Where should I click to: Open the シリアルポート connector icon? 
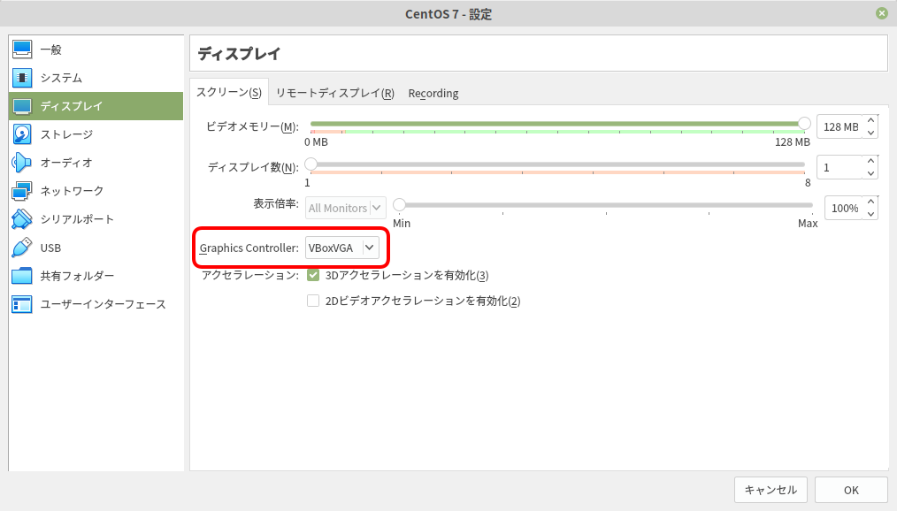pyautogui.click(x=23, y=219)
